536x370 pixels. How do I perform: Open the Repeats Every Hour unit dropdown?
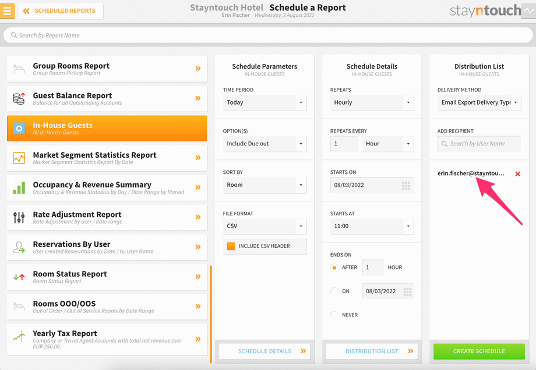[388, 144]
